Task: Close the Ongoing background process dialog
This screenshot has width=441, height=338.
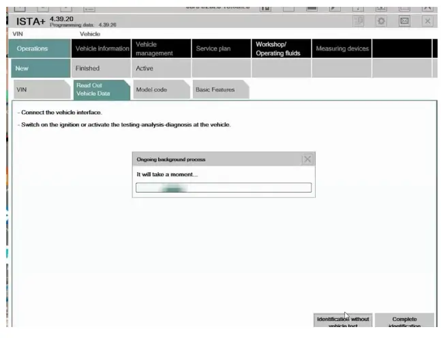Action: tap(307, 159)
